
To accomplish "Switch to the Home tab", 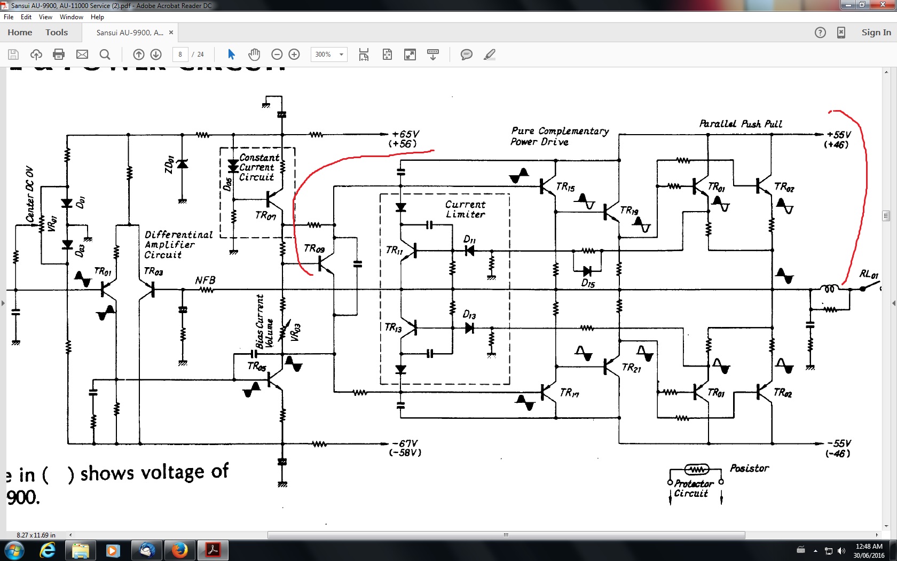I will tap(20, 33).
